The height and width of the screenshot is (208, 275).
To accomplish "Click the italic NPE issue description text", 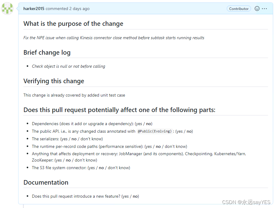I will [114, 38].
